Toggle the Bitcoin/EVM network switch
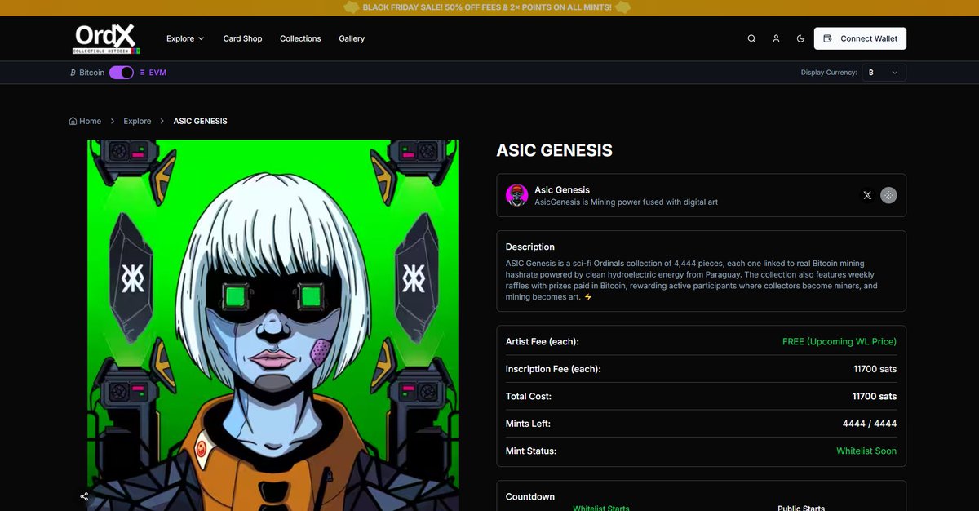Screen dimensions: 979x511 pos(122,73)
